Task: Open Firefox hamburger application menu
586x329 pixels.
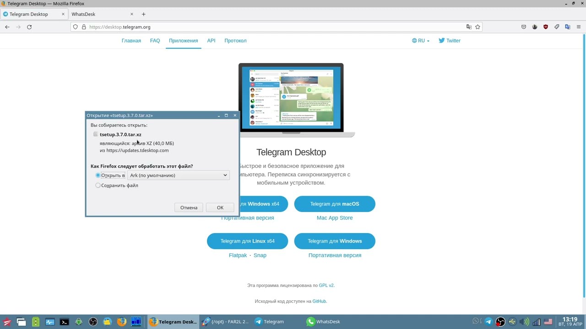Action: 579,27
